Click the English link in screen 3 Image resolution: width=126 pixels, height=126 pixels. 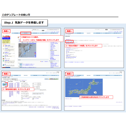tap(58, 72)
